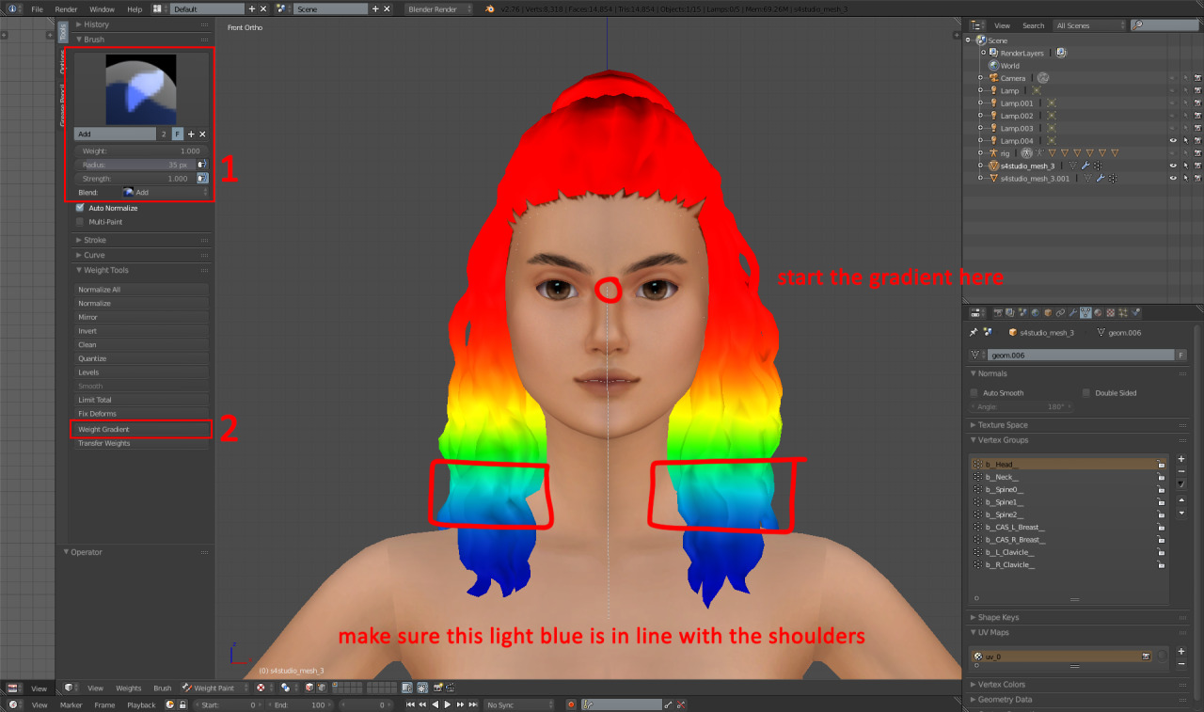1204x712 pixels.
Task: Toggle the Auto Smooth checkbox
Action: coord(974,393)
